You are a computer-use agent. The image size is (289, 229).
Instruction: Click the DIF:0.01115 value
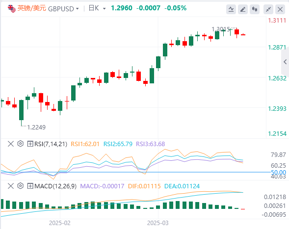pos(144,186)
